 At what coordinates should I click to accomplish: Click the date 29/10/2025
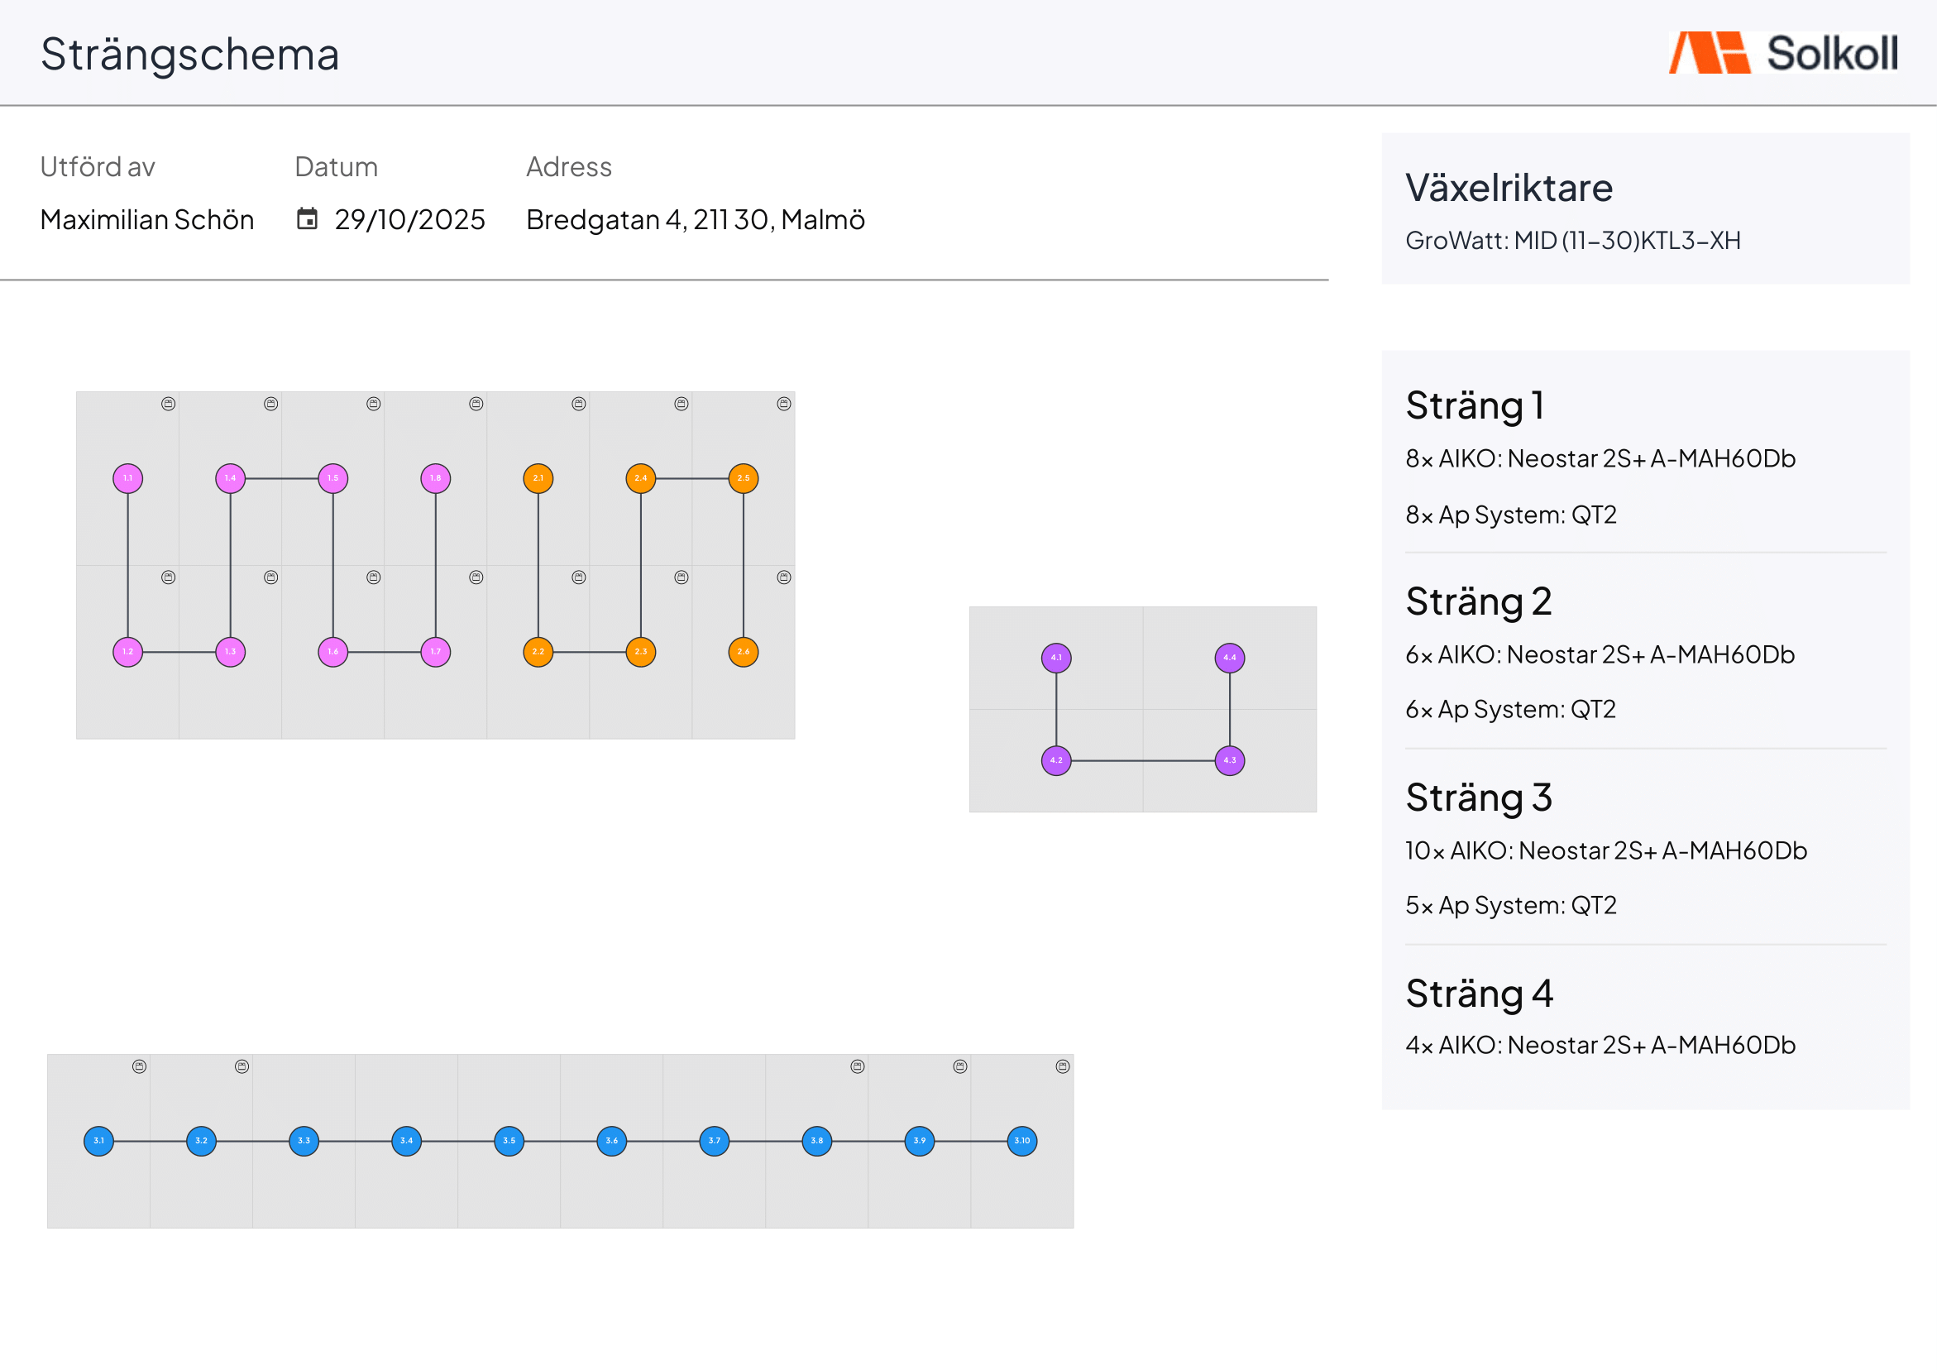pyautogui.click(x=410, y=219)
